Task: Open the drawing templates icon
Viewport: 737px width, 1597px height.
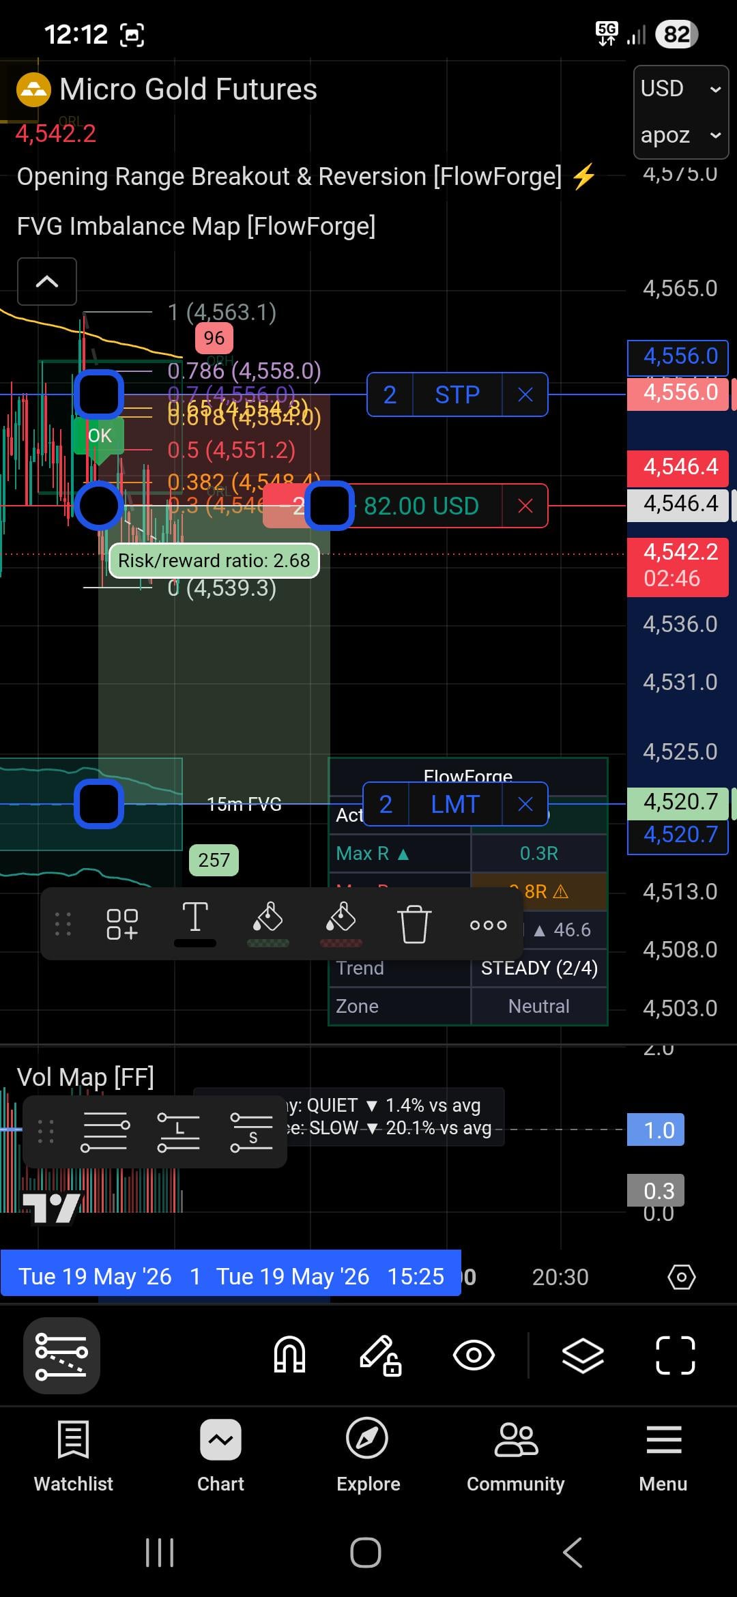Action: [x=122, y=925]
